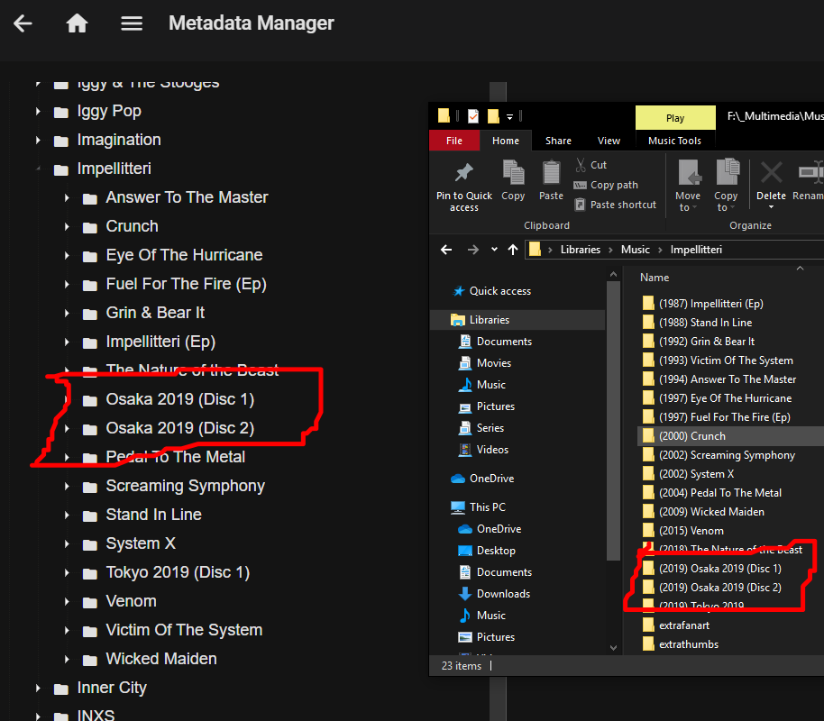The width and height of the screenshot is (824, 721).
Task: Click the back arrow in Metadata Manager
Action: 23,23
